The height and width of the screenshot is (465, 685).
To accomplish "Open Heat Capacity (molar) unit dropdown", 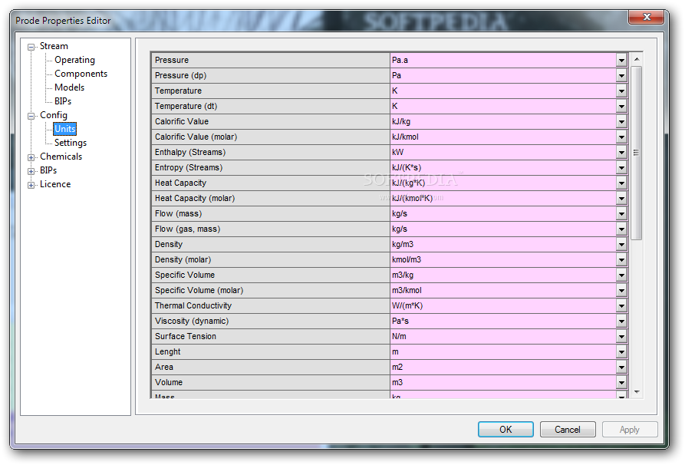I will (x=621, y=199).
